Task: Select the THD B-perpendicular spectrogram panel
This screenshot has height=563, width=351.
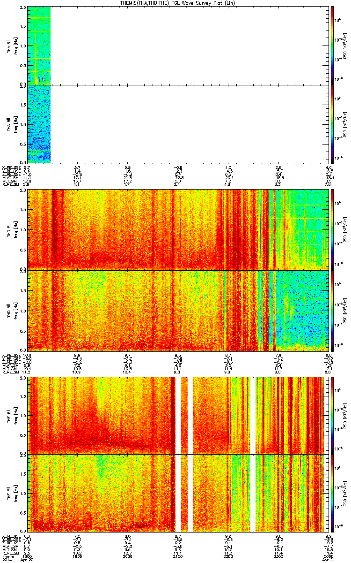Action: 177,229
